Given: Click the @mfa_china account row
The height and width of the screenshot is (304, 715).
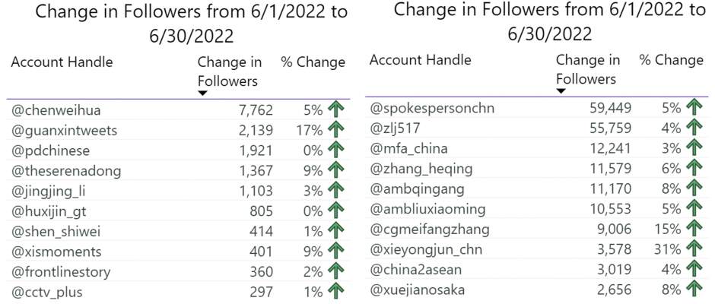Looking at the screenshot, I should [537, 149].
